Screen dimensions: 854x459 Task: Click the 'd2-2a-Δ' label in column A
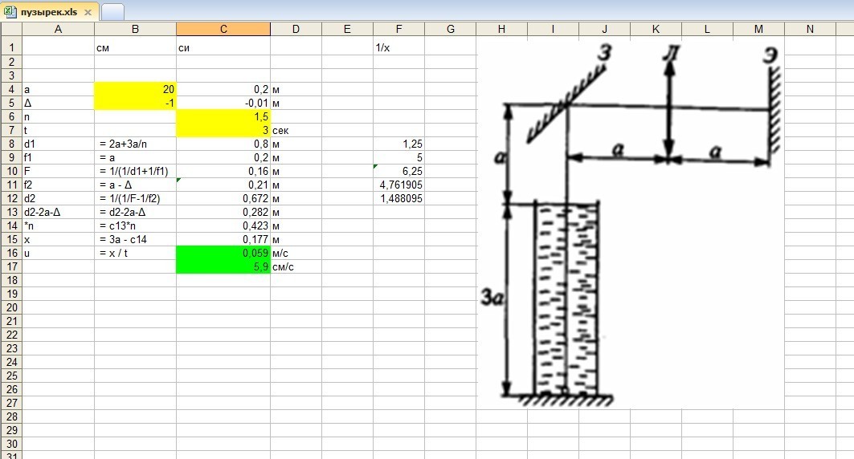(x=59, y=212)
